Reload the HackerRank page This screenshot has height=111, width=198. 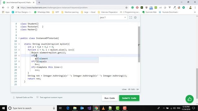pos(12,7)
